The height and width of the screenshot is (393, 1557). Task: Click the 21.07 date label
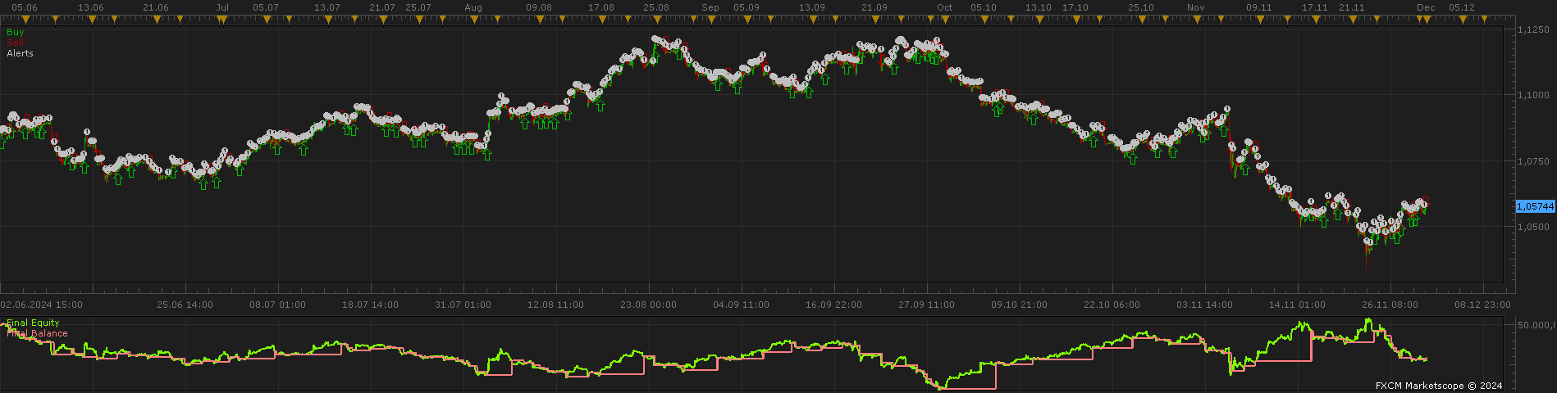tap(382, 7)
